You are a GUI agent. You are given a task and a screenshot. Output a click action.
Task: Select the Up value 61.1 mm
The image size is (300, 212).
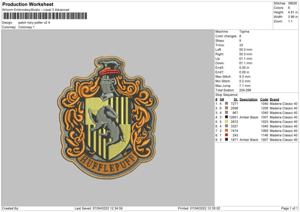coord(245,58)
